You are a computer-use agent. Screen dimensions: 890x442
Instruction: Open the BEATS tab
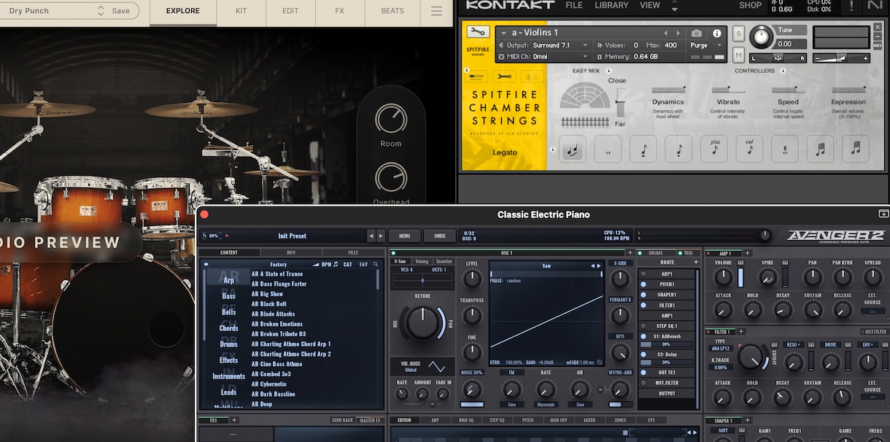click(x=392, y=11)
